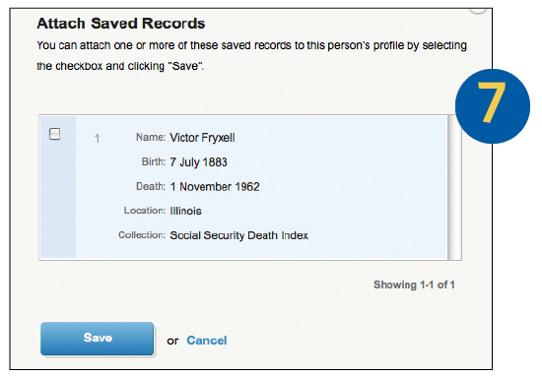Viewport: 542px width, 378px height.
Task: Click the Location: field label
Action: (145, 211)
